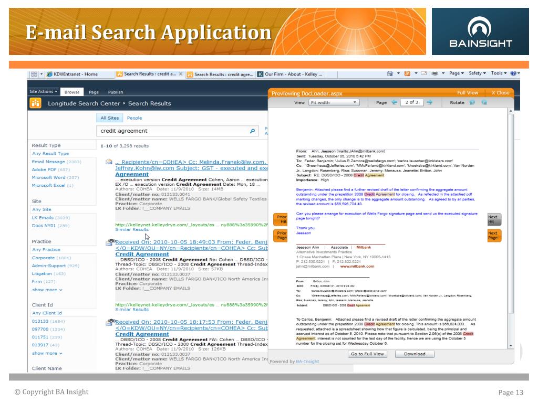Viewport: 538px width, 403px height.
Task: Open the Our Firm - About Kelley tab
Action: click(x=290, y=74)
